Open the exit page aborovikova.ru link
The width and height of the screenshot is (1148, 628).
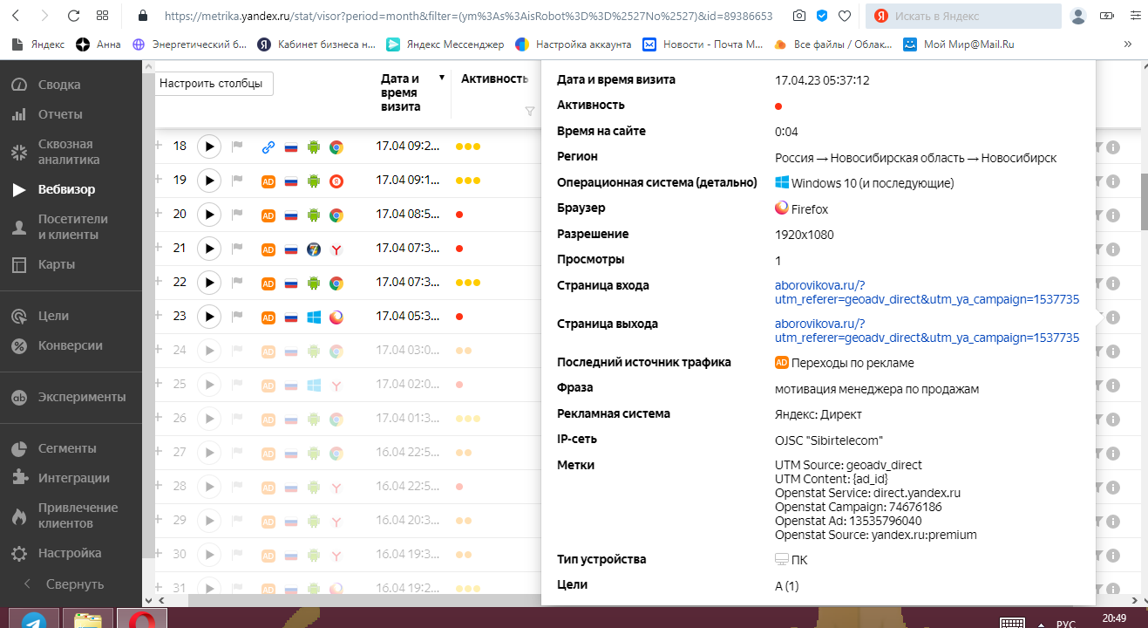click(x=927, y=331)
